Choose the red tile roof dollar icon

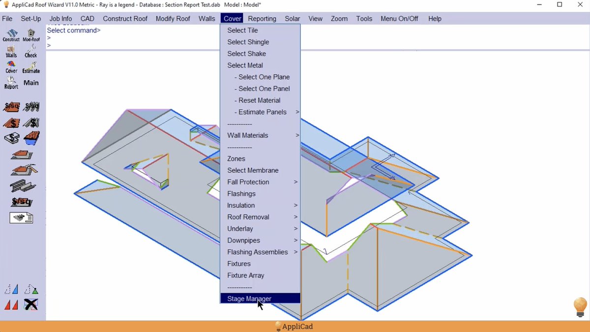[x=11, y=122]
